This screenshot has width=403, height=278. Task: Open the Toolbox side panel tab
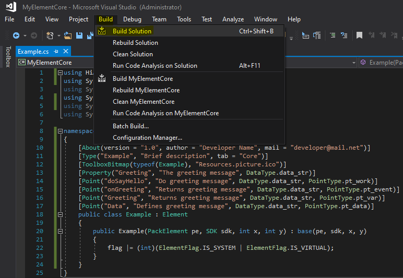point(7,57)
